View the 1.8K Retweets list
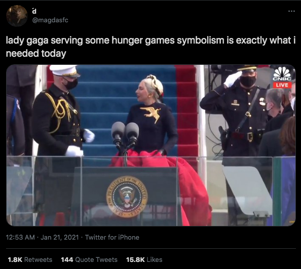The height and width of the screenshot is (269, 301). coord(30,259)
